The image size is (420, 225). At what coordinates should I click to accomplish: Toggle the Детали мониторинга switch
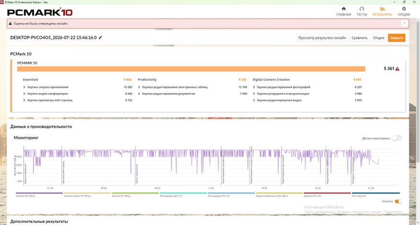[x=397, y=138]
